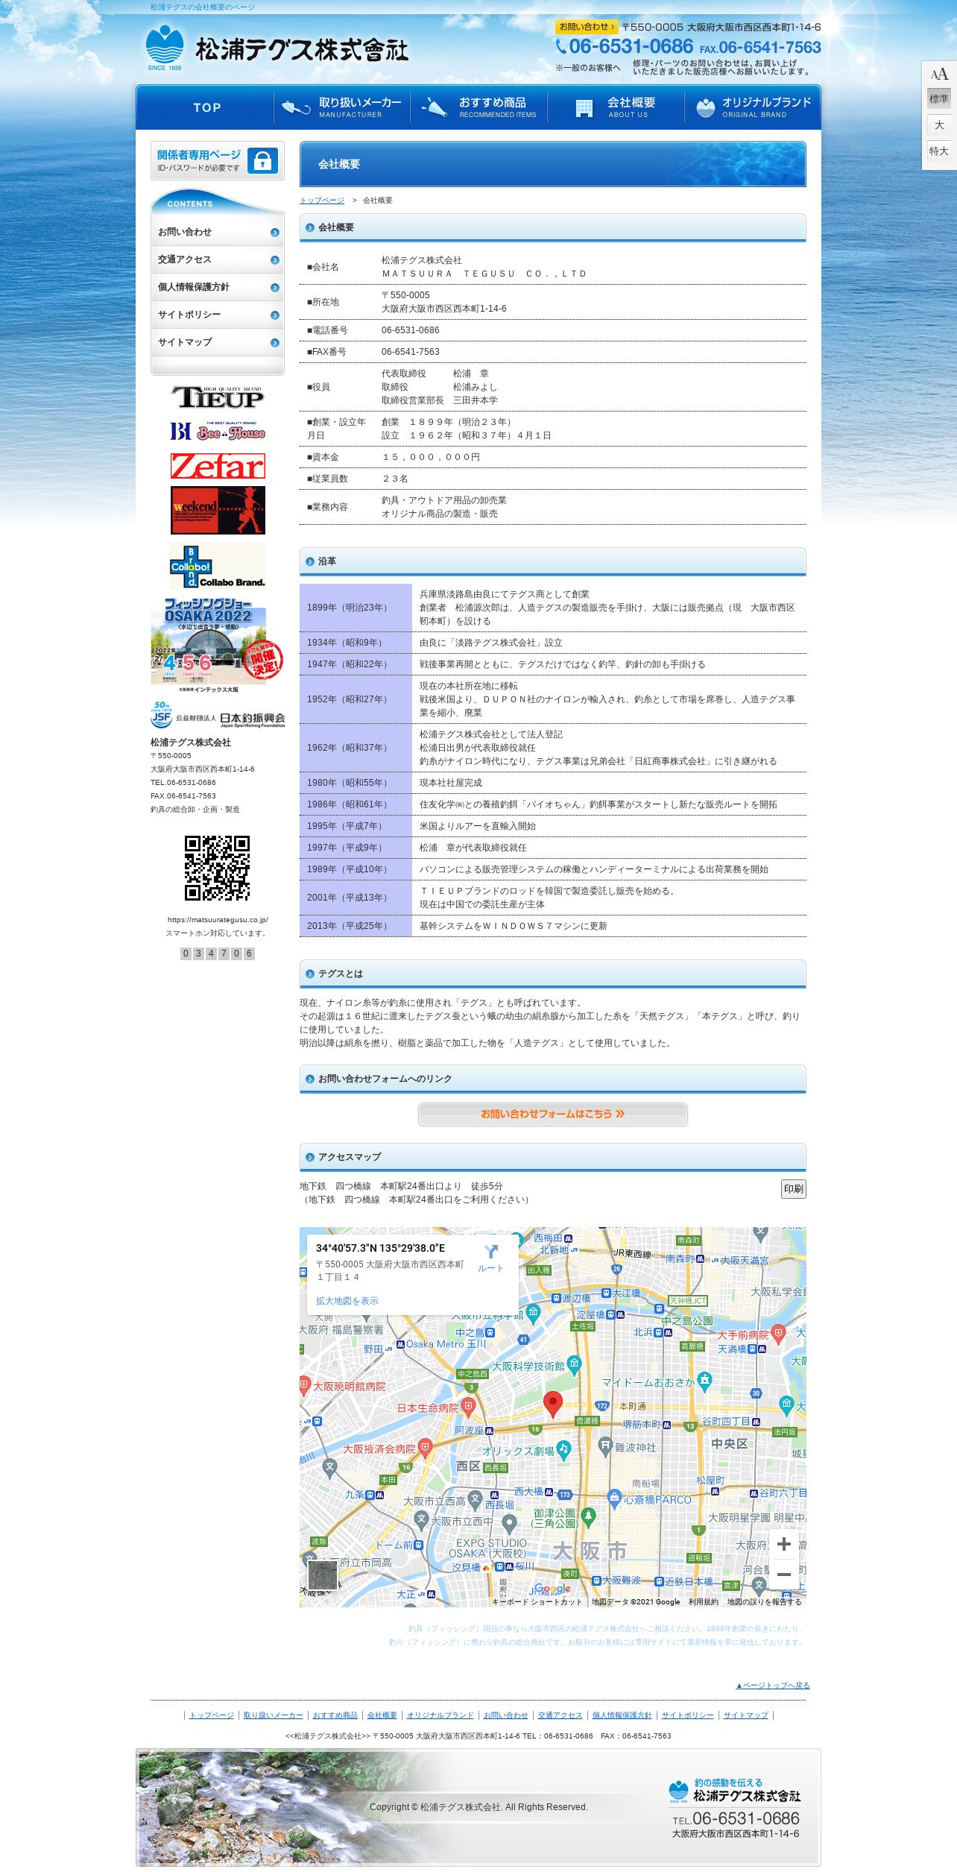This screenshot has width=957, height=1872.
Task: Click 大手前病院 hospital marker on map
Action: (778, 1332)
